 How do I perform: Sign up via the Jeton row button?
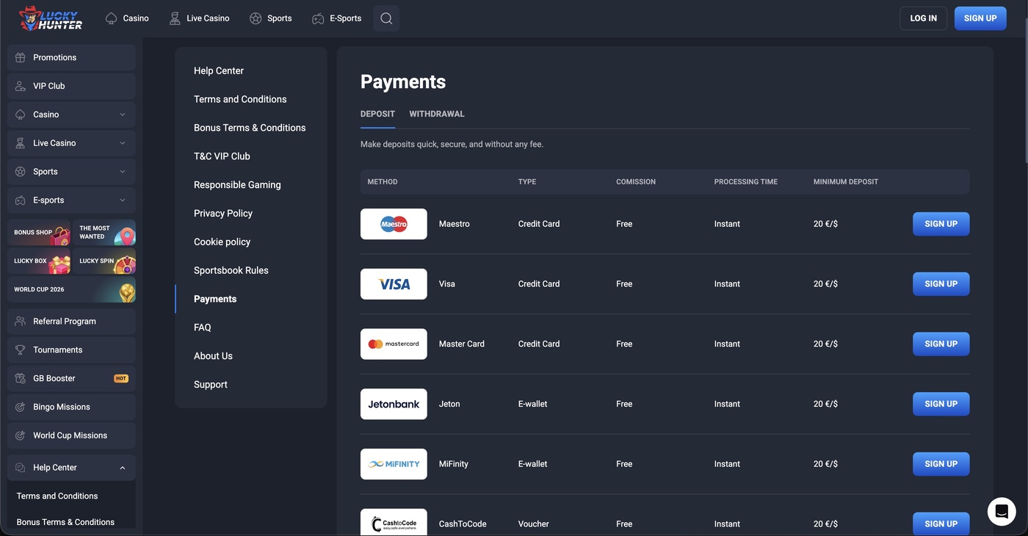point(941,404)
